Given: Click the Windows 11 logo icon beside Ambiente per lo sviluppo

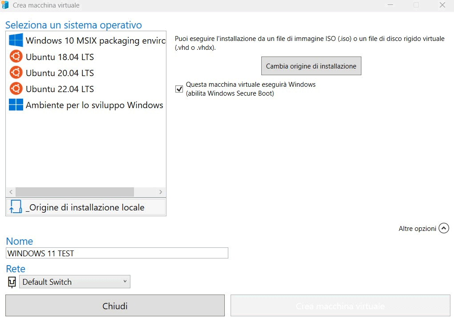Looking at the screenshot, I should coord(16,105).
